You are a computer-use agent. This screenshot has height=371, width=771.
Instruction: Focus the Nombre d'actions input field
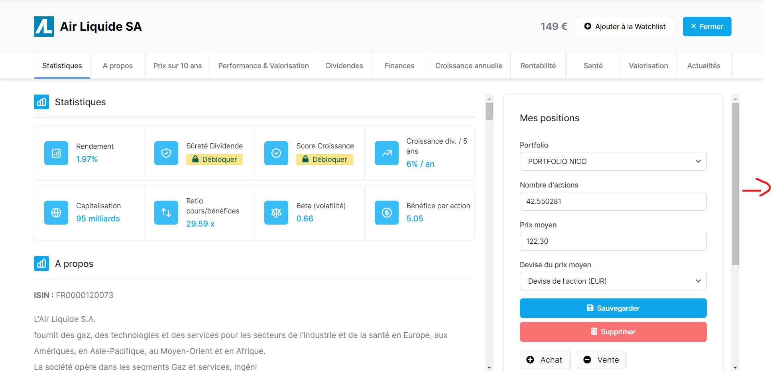(x=613, y=201)
